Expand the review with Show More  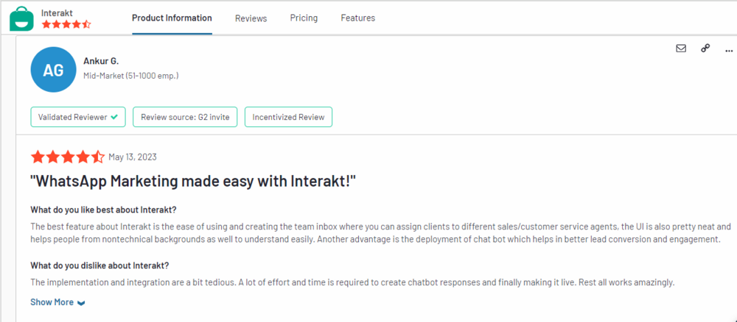57,302
